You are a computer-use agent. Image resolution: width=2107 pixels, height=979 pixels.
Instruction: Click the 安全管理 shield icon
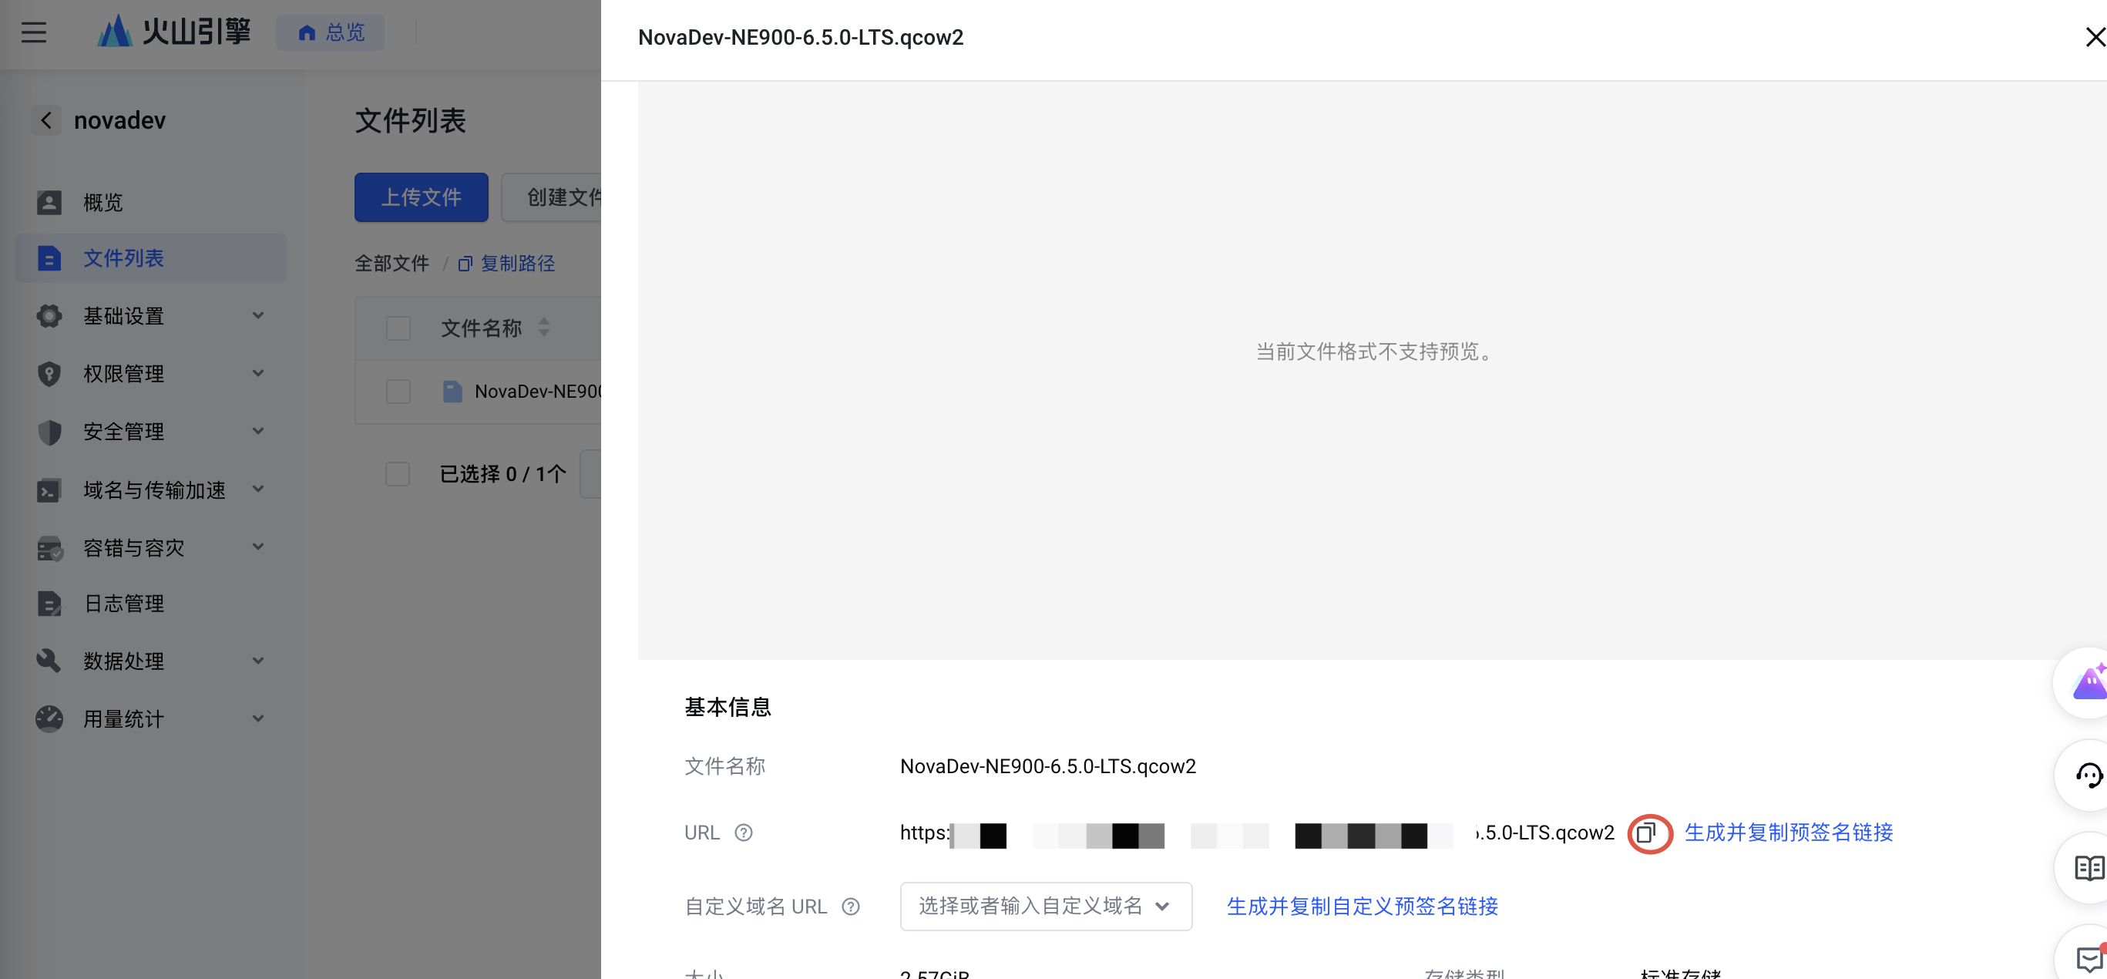[x=49, y=432]
